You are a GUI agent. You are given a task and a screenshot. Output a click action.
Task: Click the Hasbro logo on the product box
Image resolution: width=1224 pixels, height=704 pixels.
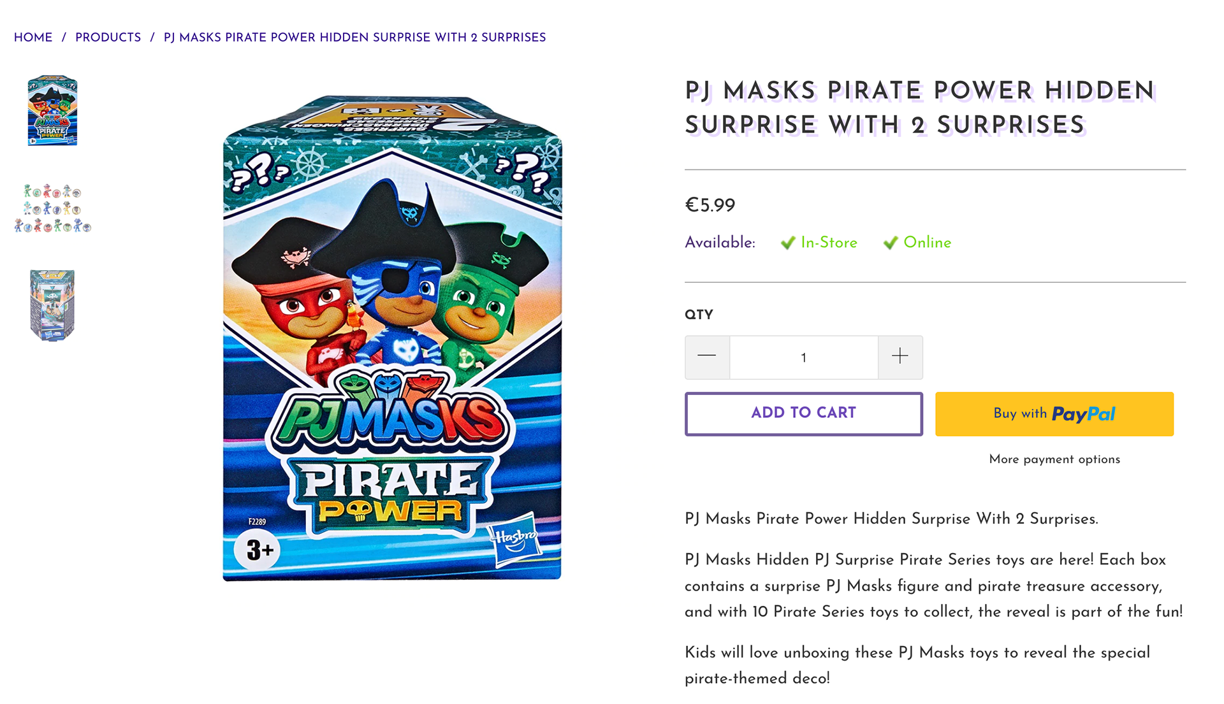click(514, 540)
